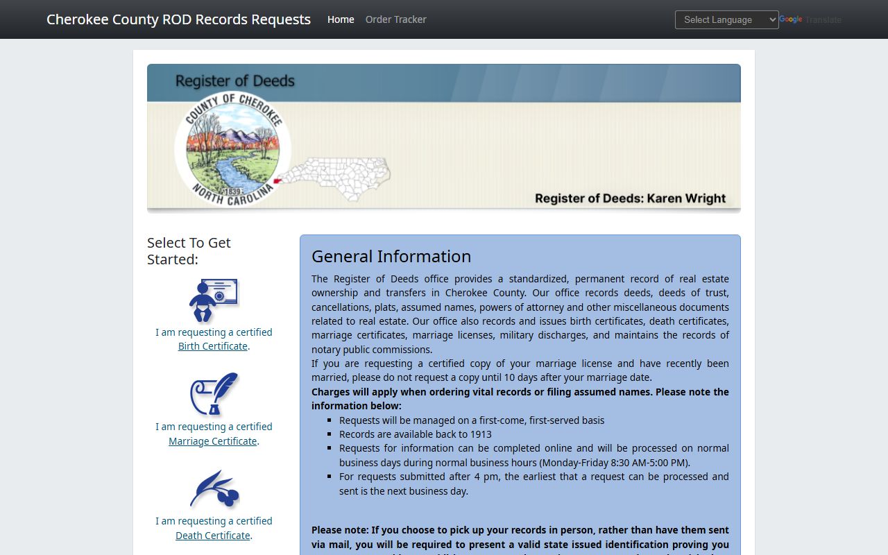Open the Marriage Certificate link

click(x=213, y=441)
